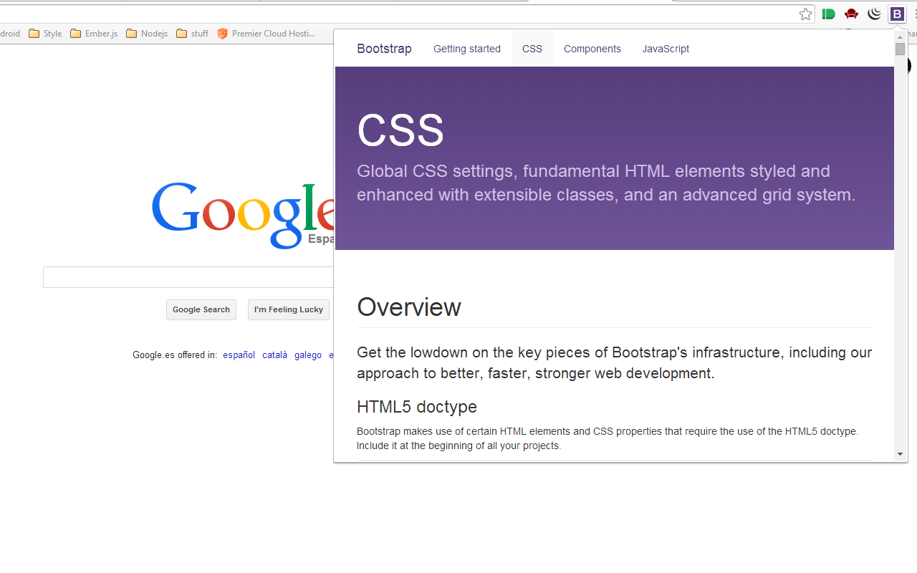The height and width of the screenshot is (573, 917).
Task: Switch Google to español
Action: [x=239, y=355]
